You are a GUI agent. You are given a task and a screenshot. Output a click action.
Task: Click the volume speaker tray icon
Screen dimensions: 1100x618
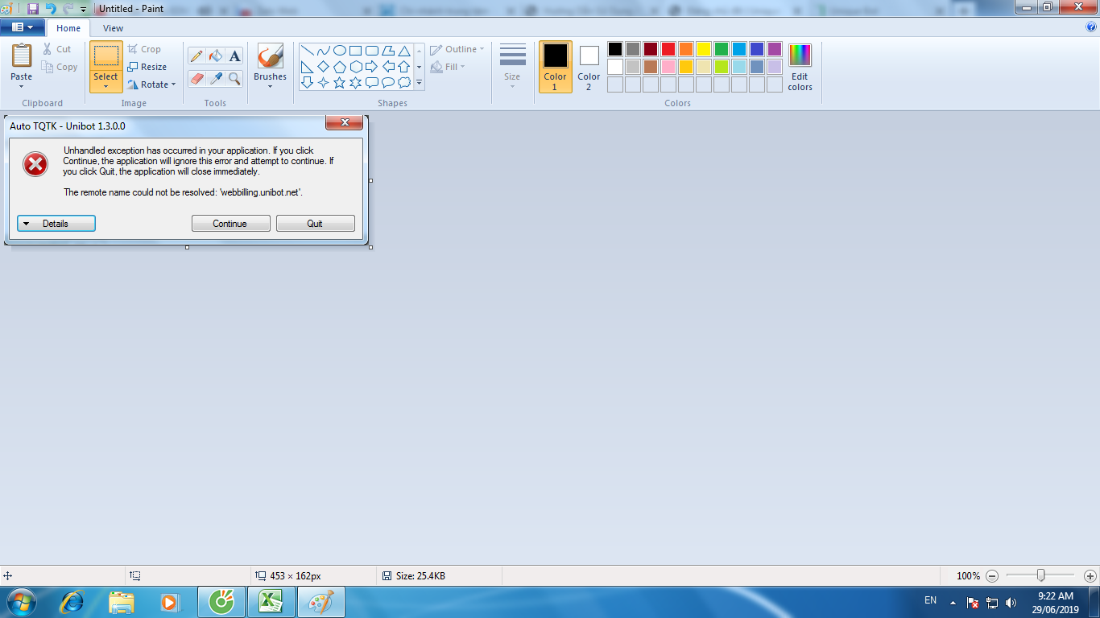pos(1011,602)
